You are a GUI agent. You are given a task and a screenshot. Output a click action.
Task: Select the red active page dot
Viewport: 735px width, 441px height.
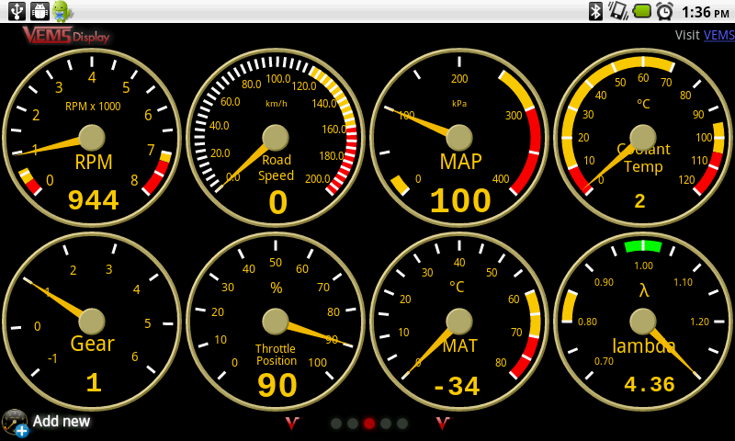point(369,424)
